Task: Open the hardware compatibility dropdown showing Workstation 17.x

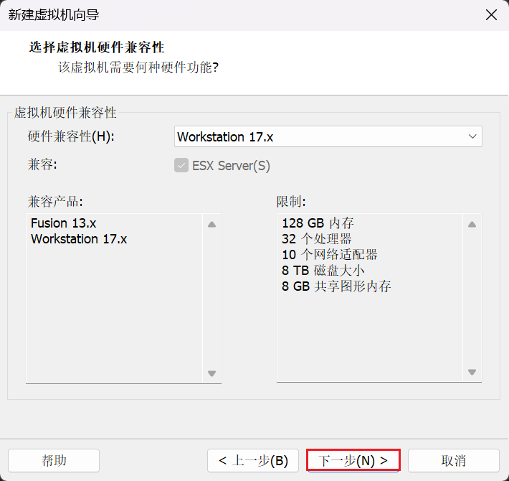Action: [x=328, y=136]
